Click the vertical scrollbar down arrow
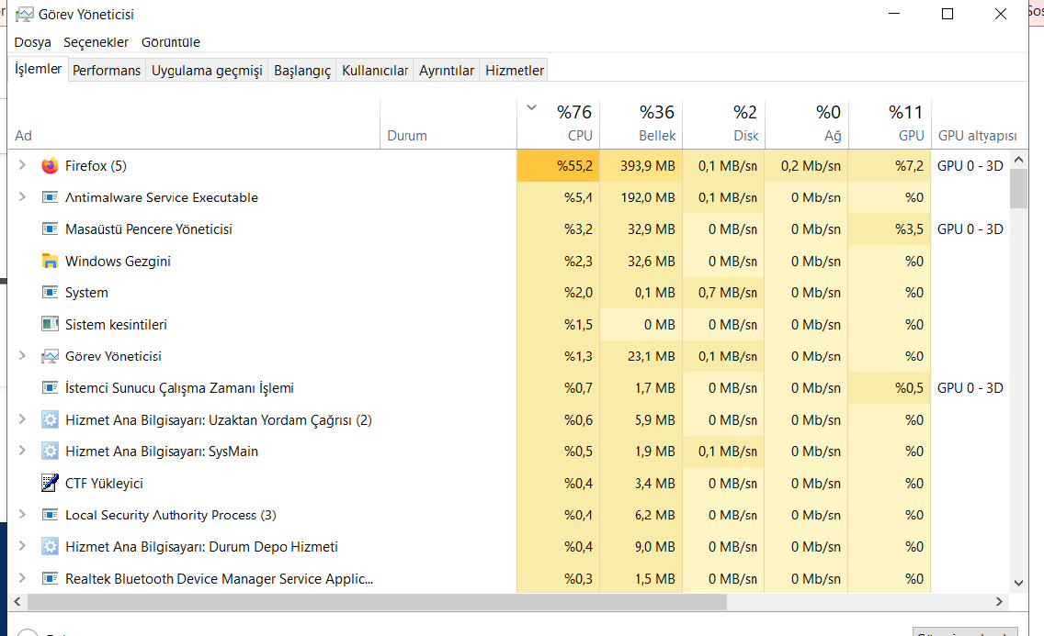Screen dimensions: 1044x636 [x=1018, y=582]
